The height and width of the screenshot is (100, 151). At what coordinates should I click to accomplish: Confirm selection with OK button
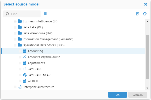coord(117,95)
